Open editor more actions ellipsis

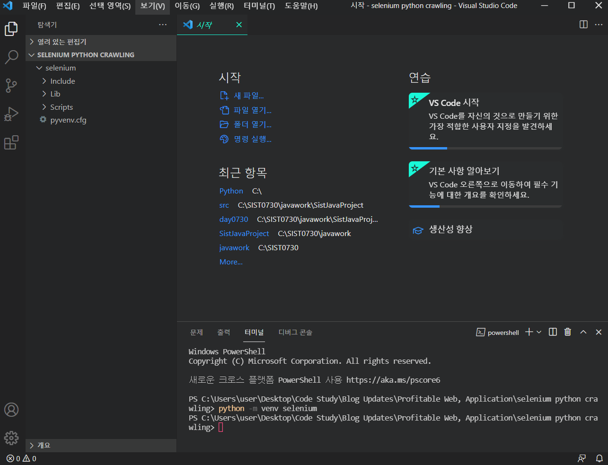(x=598, y=25)
